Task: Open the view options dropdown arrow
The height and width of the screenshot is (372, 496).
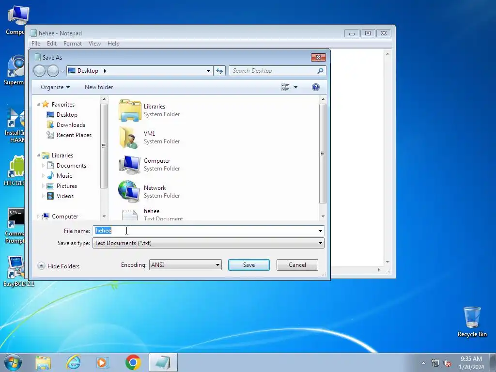Action: (296, 87)
